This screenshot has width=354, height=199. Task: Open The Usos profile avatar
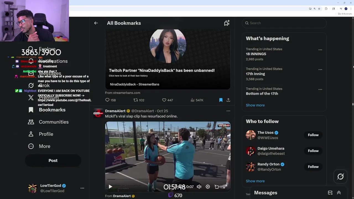tap(251, 135)
